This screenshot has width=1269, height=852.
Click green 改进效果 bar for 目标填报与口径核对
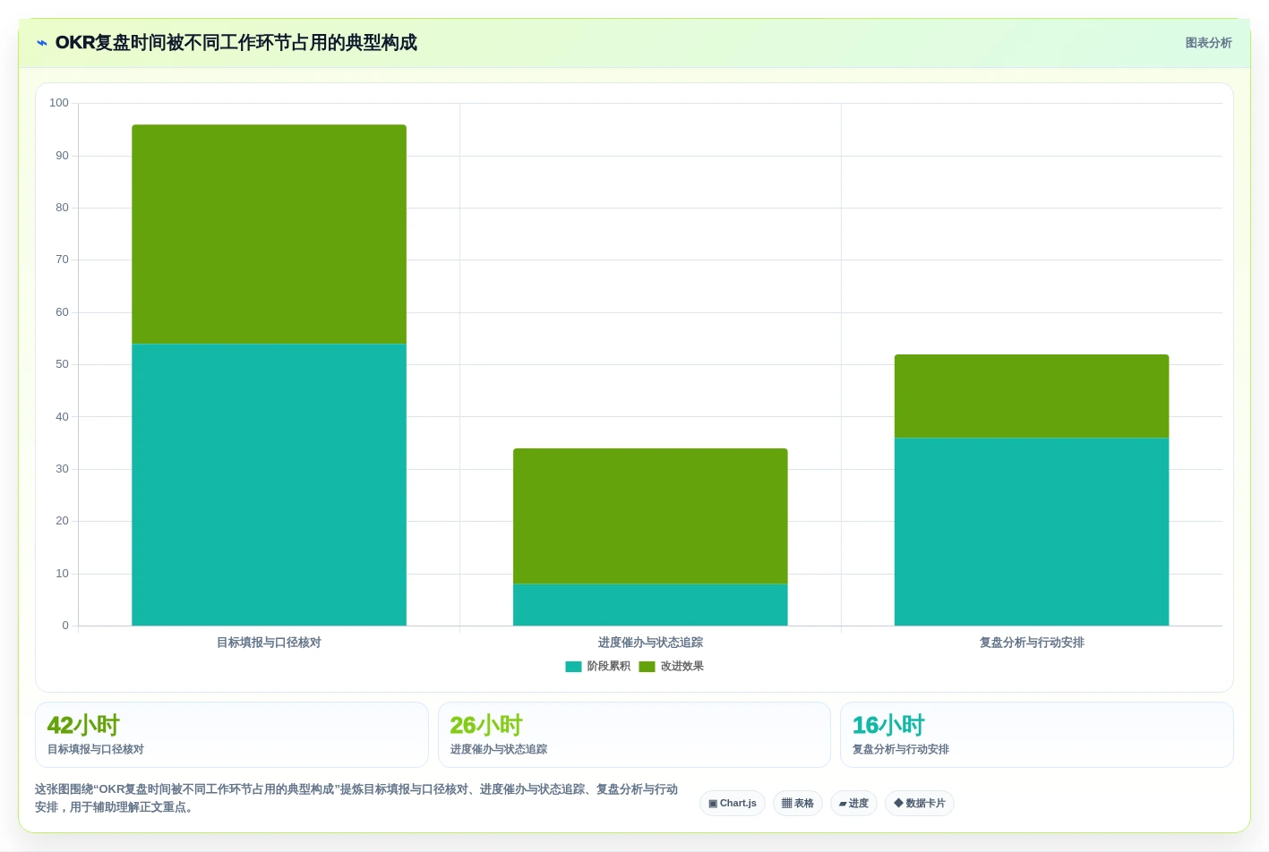269,234
